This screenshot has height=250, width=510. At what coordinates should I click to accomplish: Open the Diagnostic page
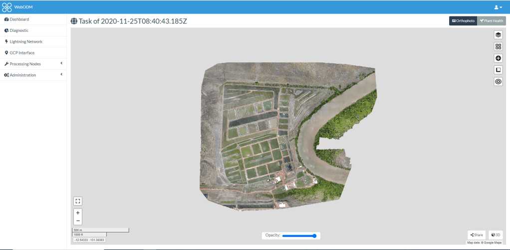19,30
